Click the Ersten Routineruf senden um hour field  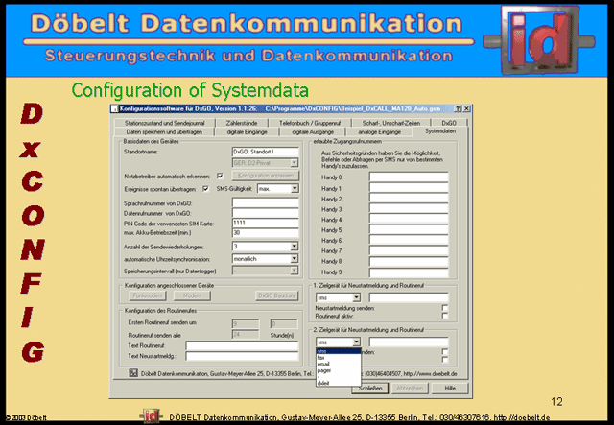click(246, 324)
